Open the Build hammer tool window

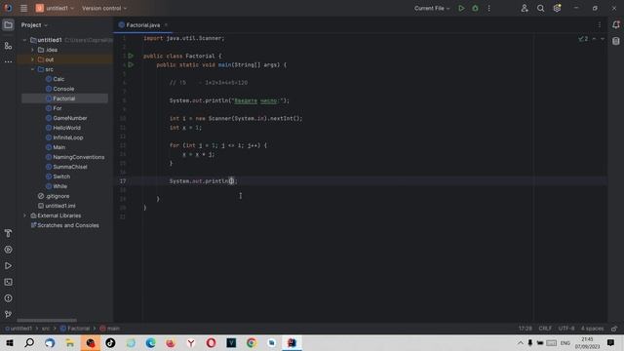click(x=8, y=233)
